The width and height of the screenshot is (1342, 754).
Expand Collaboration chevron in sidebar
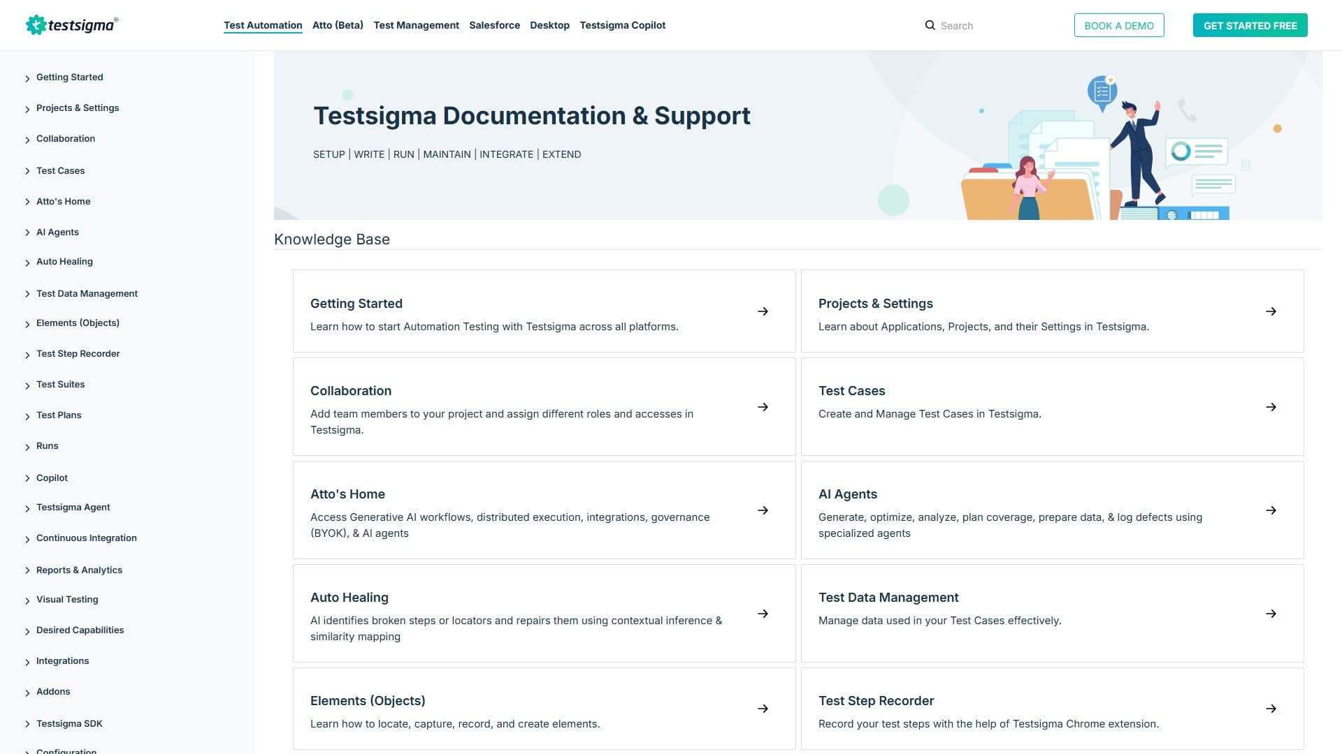tap(27, 140)
